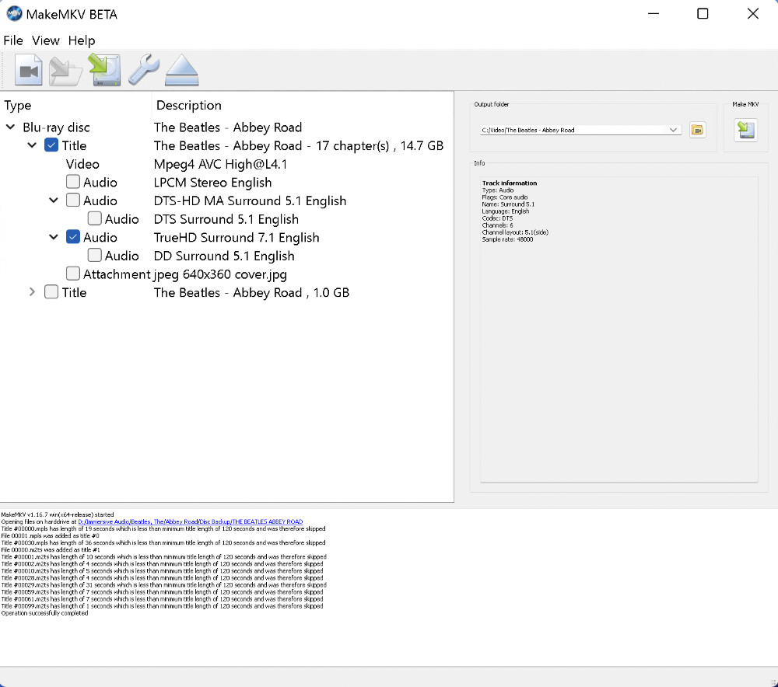Select 'TrueHD Surround 7.1 English' text

(x=237, y=238)
